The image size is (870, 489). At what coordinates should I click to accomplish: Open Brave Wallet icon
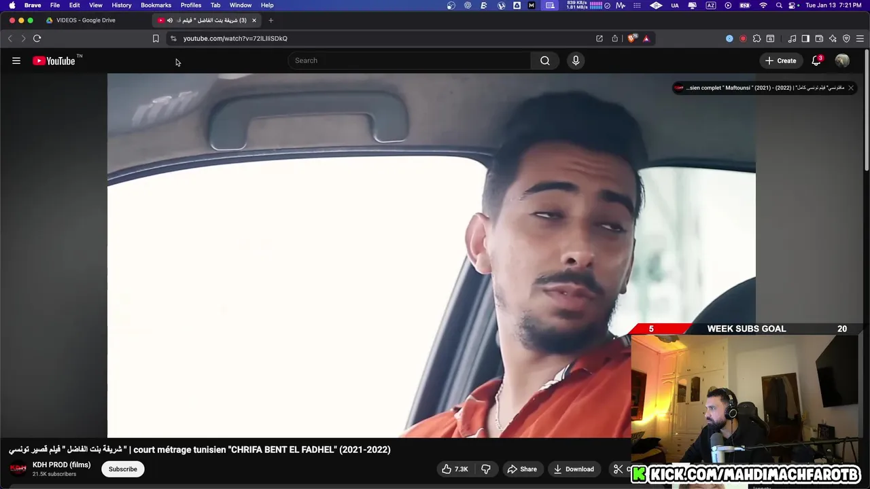tap(819, 39)
